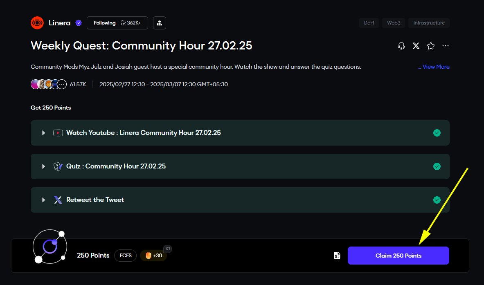
Task: Click the quiz icon in the Quiz task
Action: pyautogui.click(x=58, y=166)
